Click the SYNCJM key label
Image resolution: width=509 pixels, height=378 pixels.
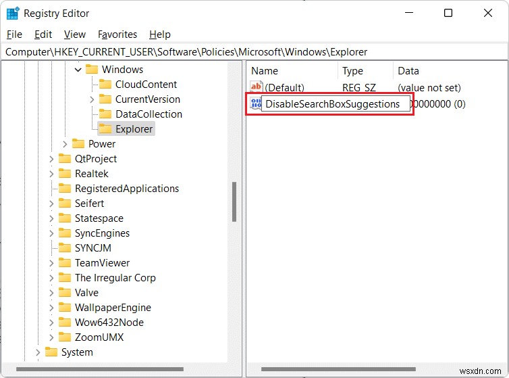93,248
